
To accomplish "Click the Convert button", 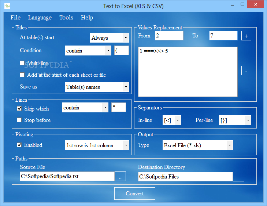I will (x=135, y=194).
